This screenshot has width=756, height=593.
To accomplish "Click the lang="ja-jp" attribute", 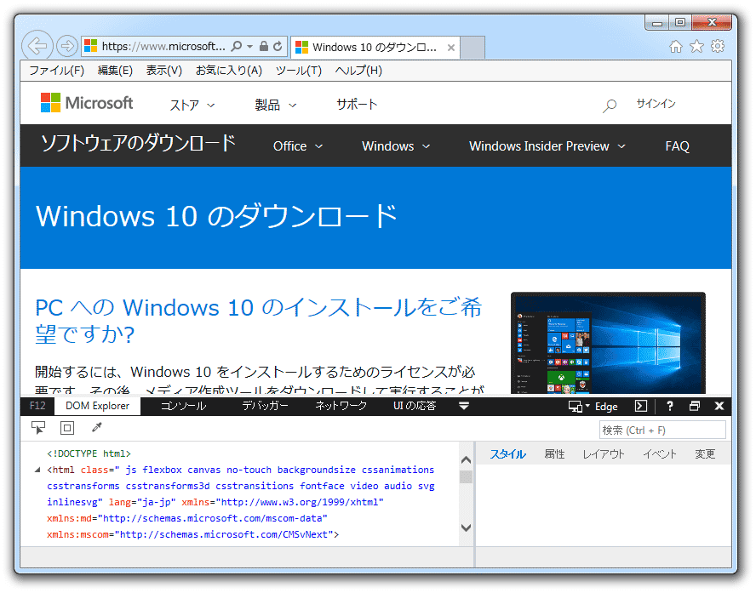I will (141, 502).
